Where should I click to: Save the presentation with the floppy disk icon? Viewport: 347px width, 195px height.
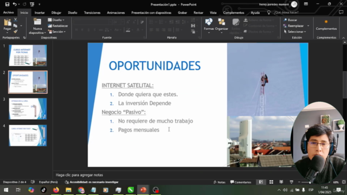(x=7, y=4)
